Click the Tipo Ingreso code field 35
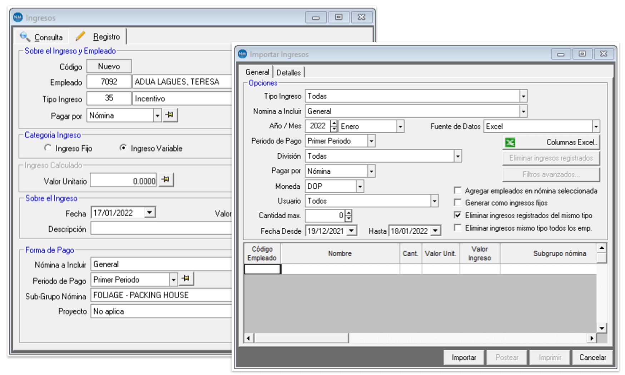The width and height of the screenshot is (625, 375). click(109, 98)
